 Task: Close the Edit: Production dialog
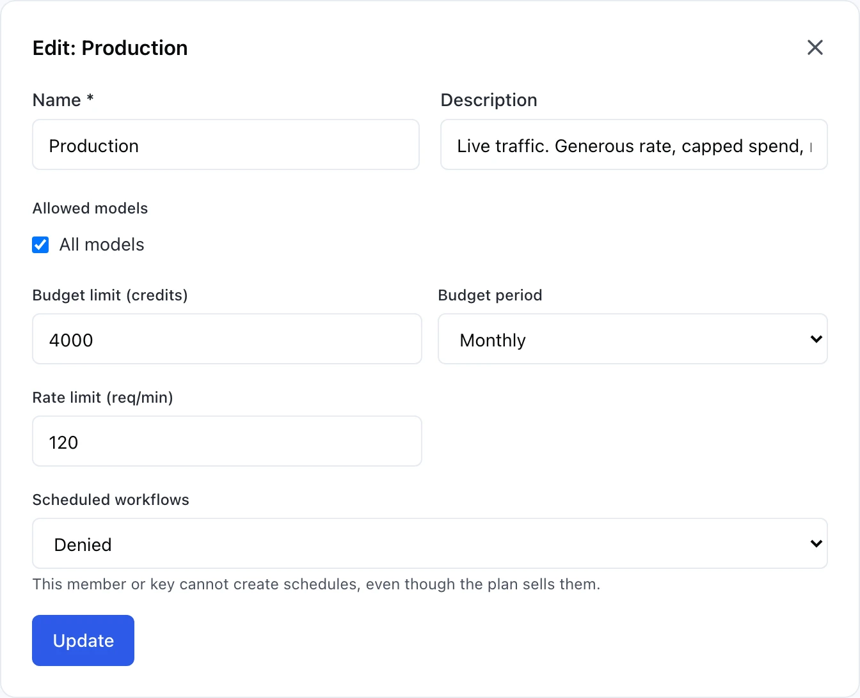pyautogui.click(x=815, y=47)
